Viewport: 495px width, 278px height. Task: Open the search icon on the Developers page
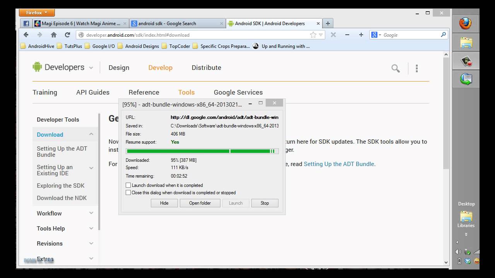tap(395, 68)
